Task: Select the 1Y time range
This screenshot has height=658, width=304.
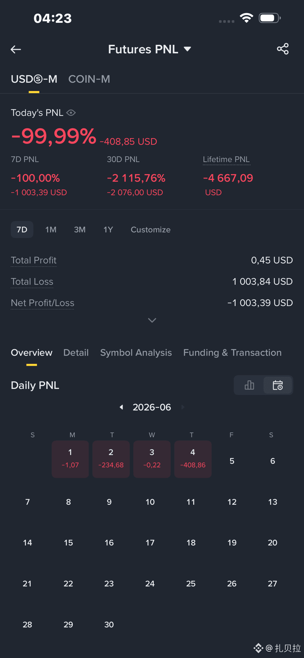Action: pos(108,229)
